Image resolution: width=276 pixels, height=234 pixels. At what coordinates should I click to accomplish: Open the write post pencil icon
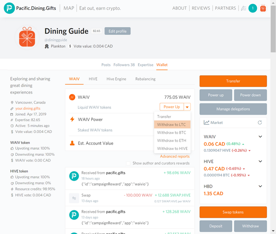point(243,8)
